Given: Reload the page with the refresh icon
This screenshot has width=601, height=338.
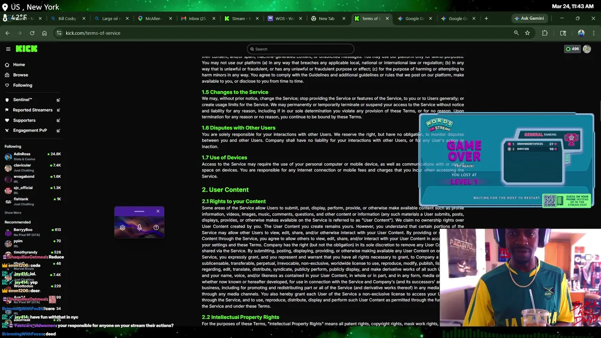Looking at the screenshot, I should [x=32, y=33].
